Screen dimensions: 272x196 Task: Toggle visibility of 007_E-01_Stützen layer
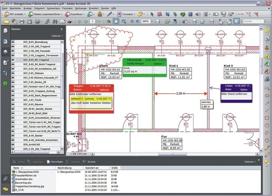[x=13, y=73]
